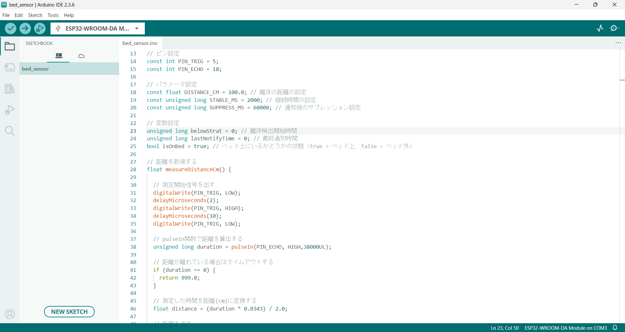Click 'STABLE_MS' on line 19
Image resolution: width=625 pixels, height=332 pixels.
coord(224,100)
